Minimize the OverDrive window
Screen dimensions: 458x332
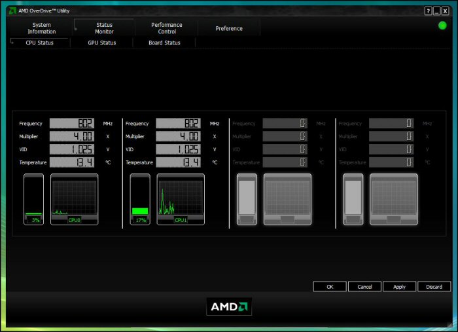pyautogui.click(x=436, y=11)
